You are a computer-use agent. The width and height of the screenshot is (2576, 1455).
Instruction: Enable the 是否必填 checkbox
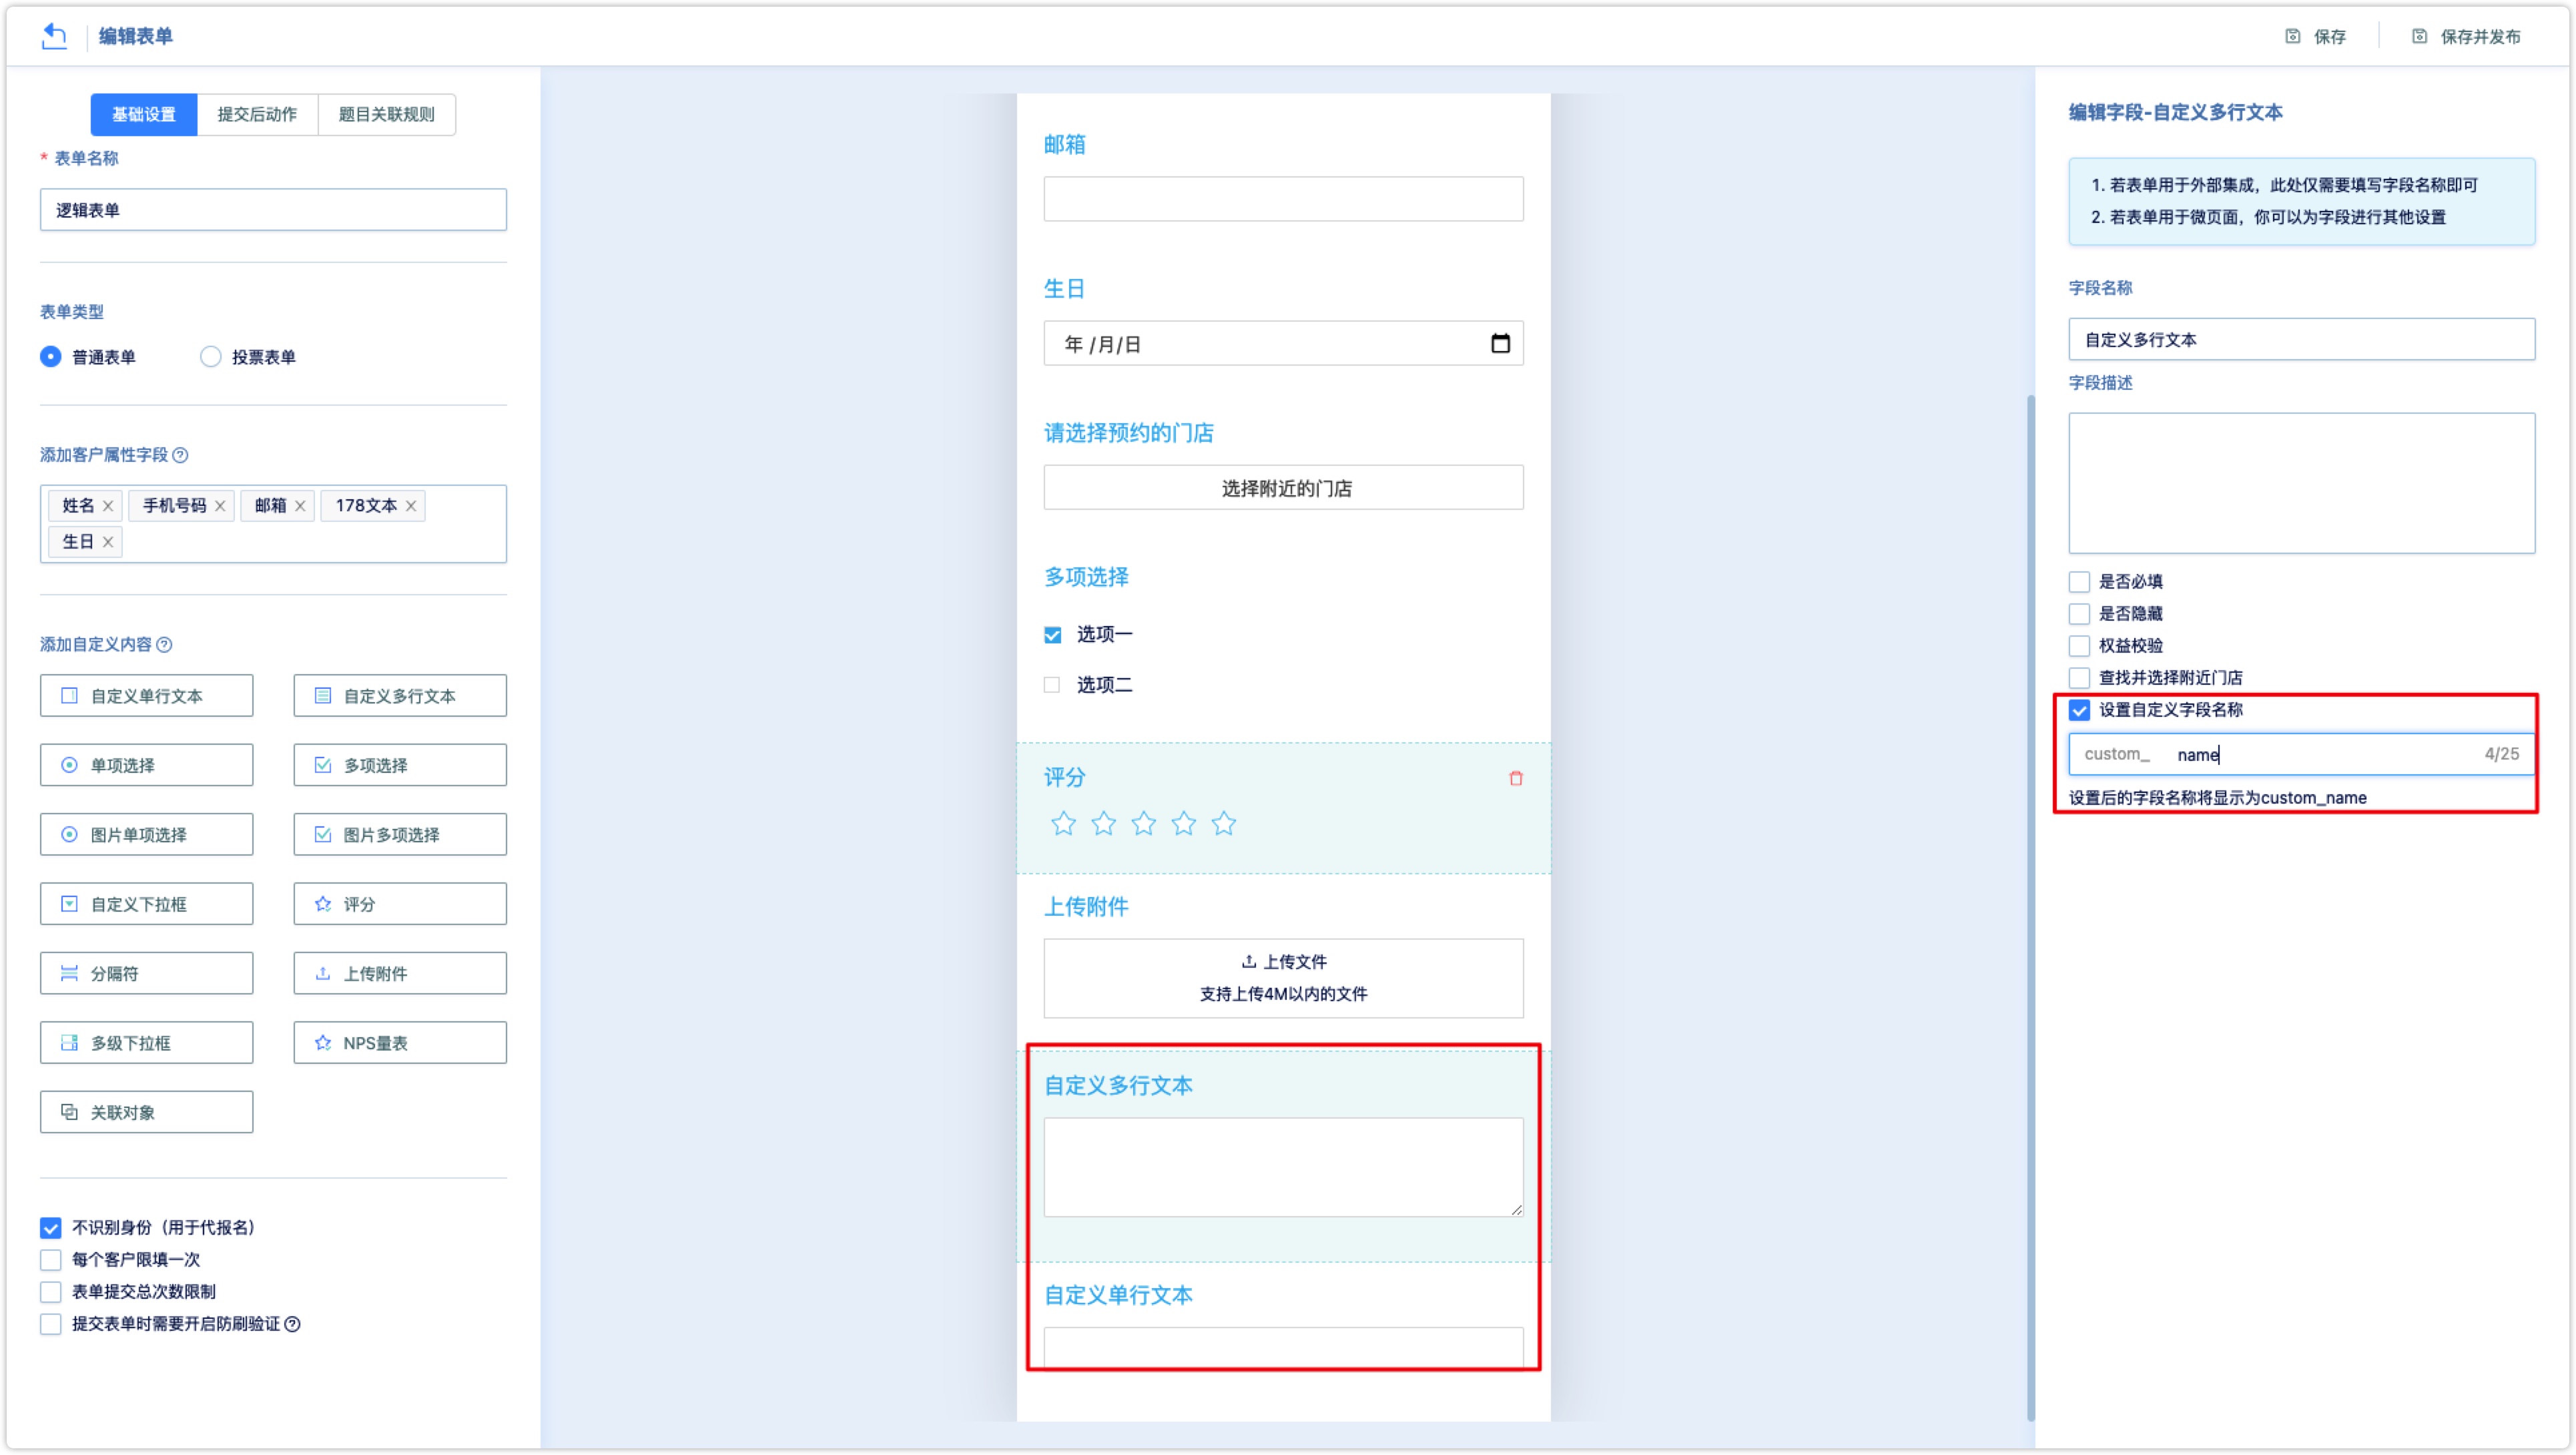(2079, 582)
